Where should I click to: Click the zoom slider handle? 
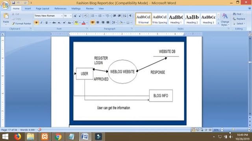pyautogui.click(x=233, y=130)
